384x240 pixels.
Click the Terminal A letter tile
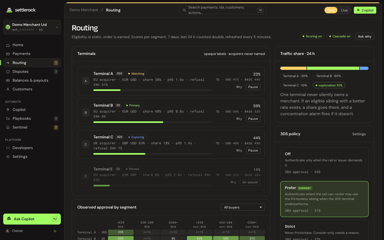coord(86,81)
